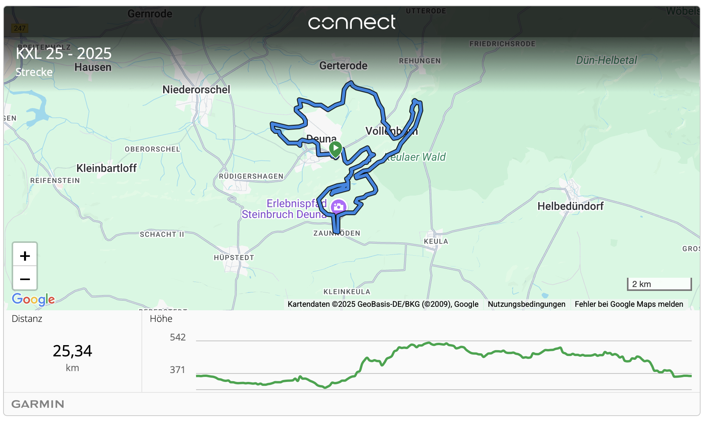Select the Strecke label under the title

pos(34,72)
